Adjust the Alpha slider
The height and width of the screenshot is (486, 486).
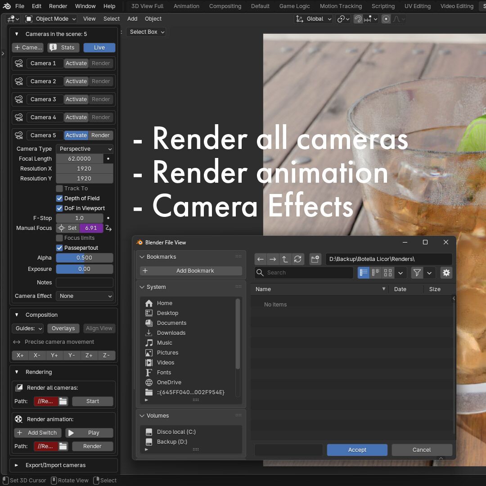[85, 258]
